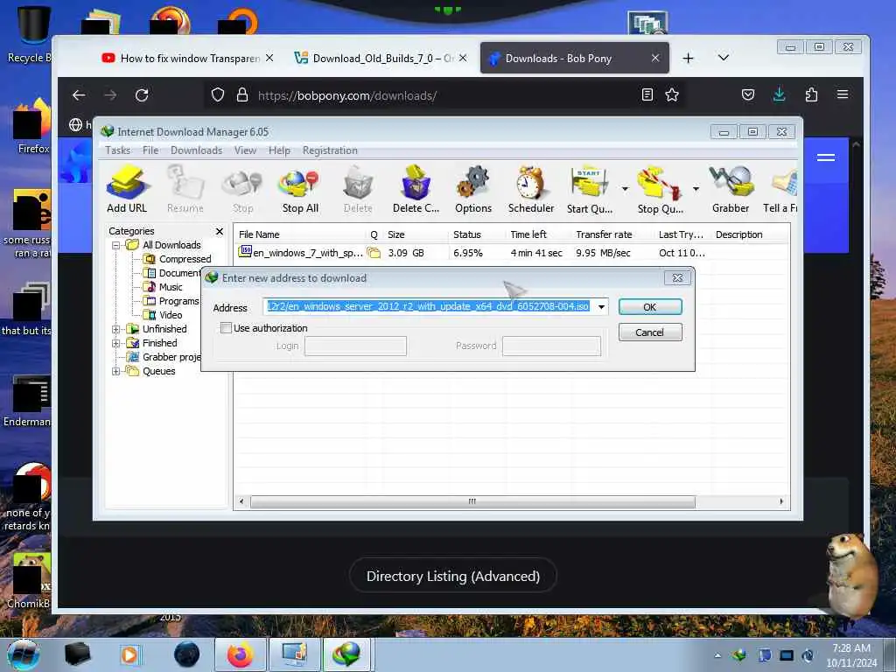Screen dimensions: 896x672
Task: Open a new Firefox tab
Action: click(x=688, y=59)
